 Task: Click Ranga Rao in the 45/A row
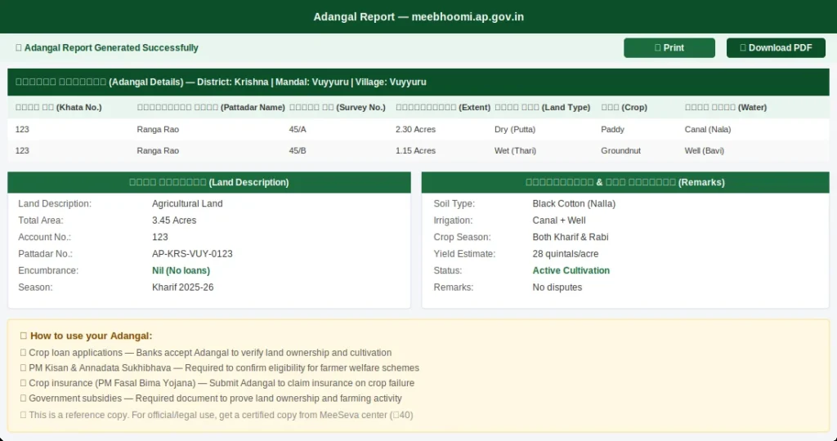(x=158, y=130)
